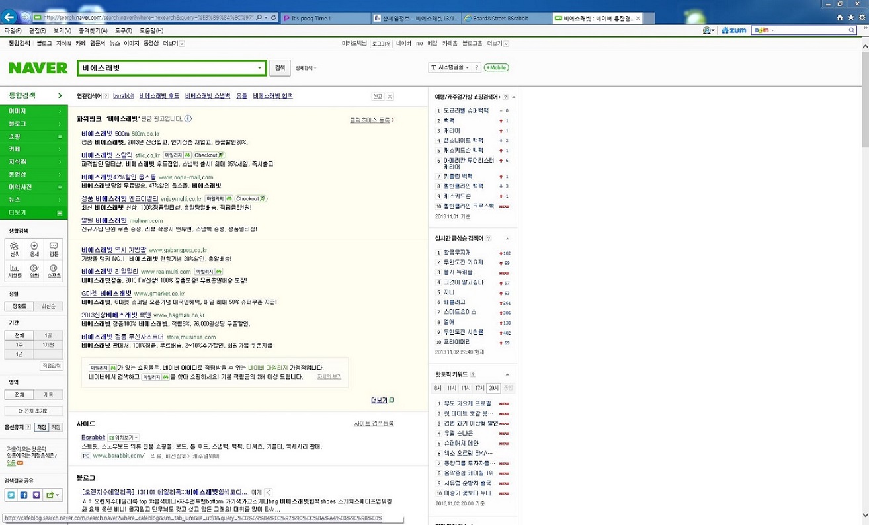Click the share icon on the blog result
The image size is (869, 525).
(269, 492)
